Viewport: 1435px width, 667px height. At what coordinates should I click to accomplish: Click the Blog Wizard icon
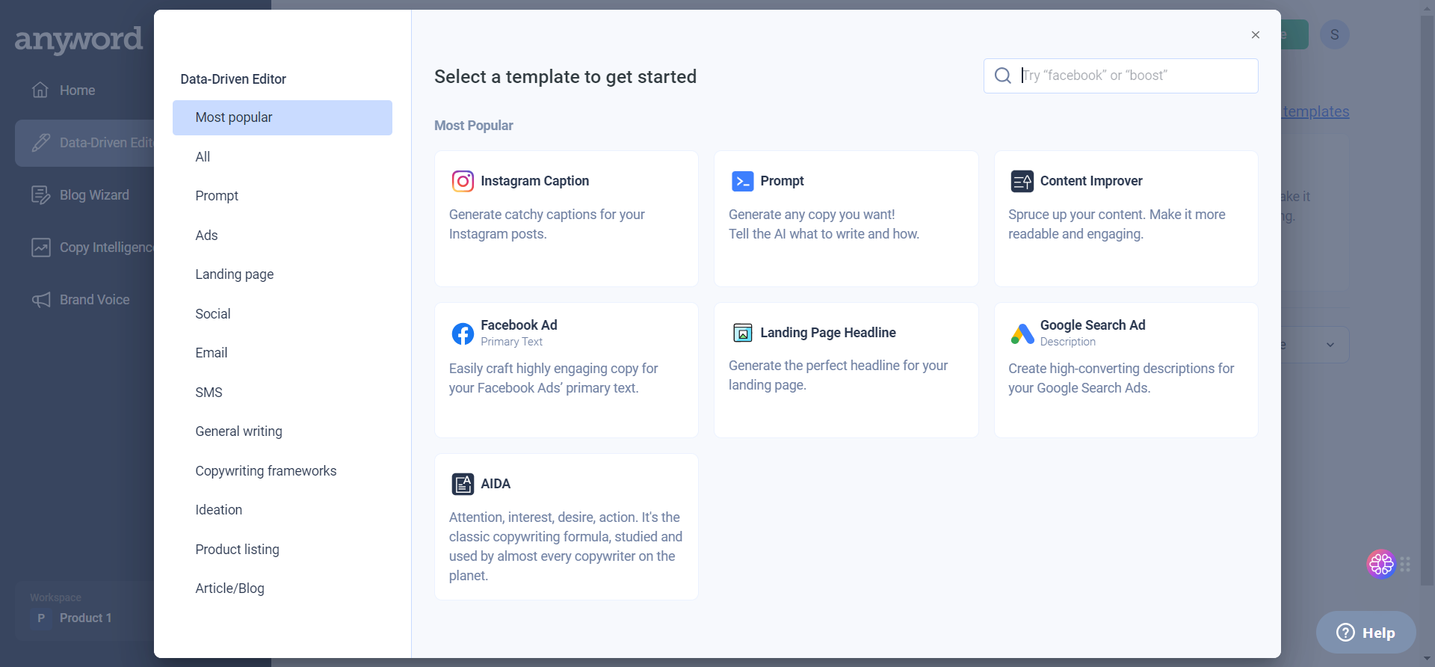tap(40, 194)
